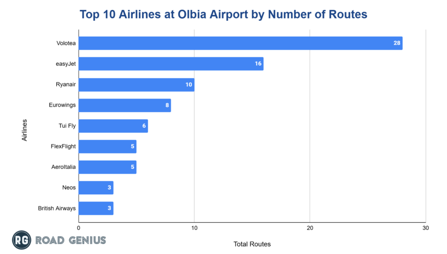Select the easyJet bar showing 16
This screenshot has height=254, width=447.
[x=171, y=64]
